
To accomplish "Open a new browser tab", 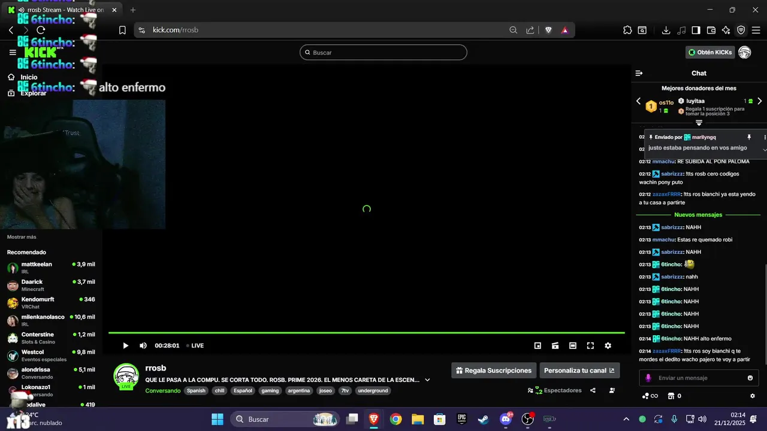I will 133,10.
